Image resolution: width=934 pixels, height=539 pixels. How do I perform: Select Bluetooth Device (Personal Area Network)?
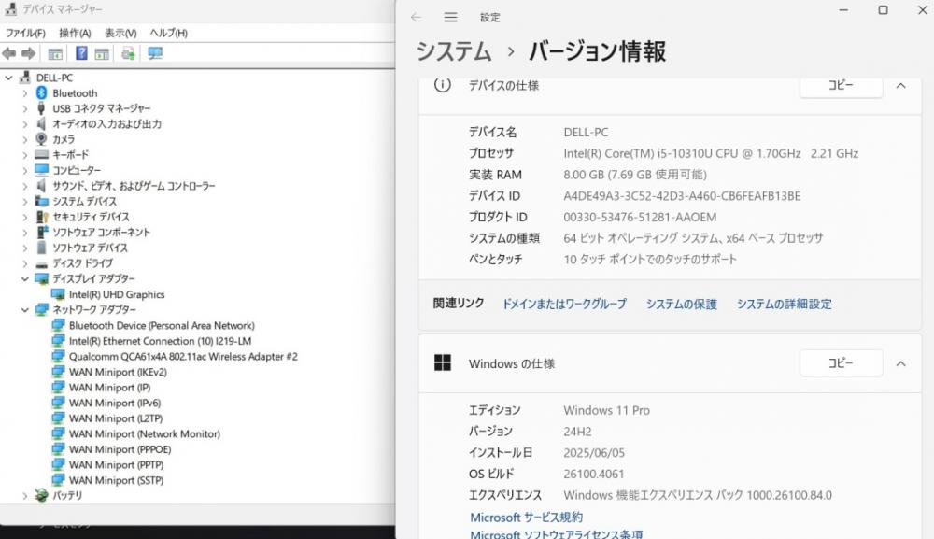coord(162,325)
